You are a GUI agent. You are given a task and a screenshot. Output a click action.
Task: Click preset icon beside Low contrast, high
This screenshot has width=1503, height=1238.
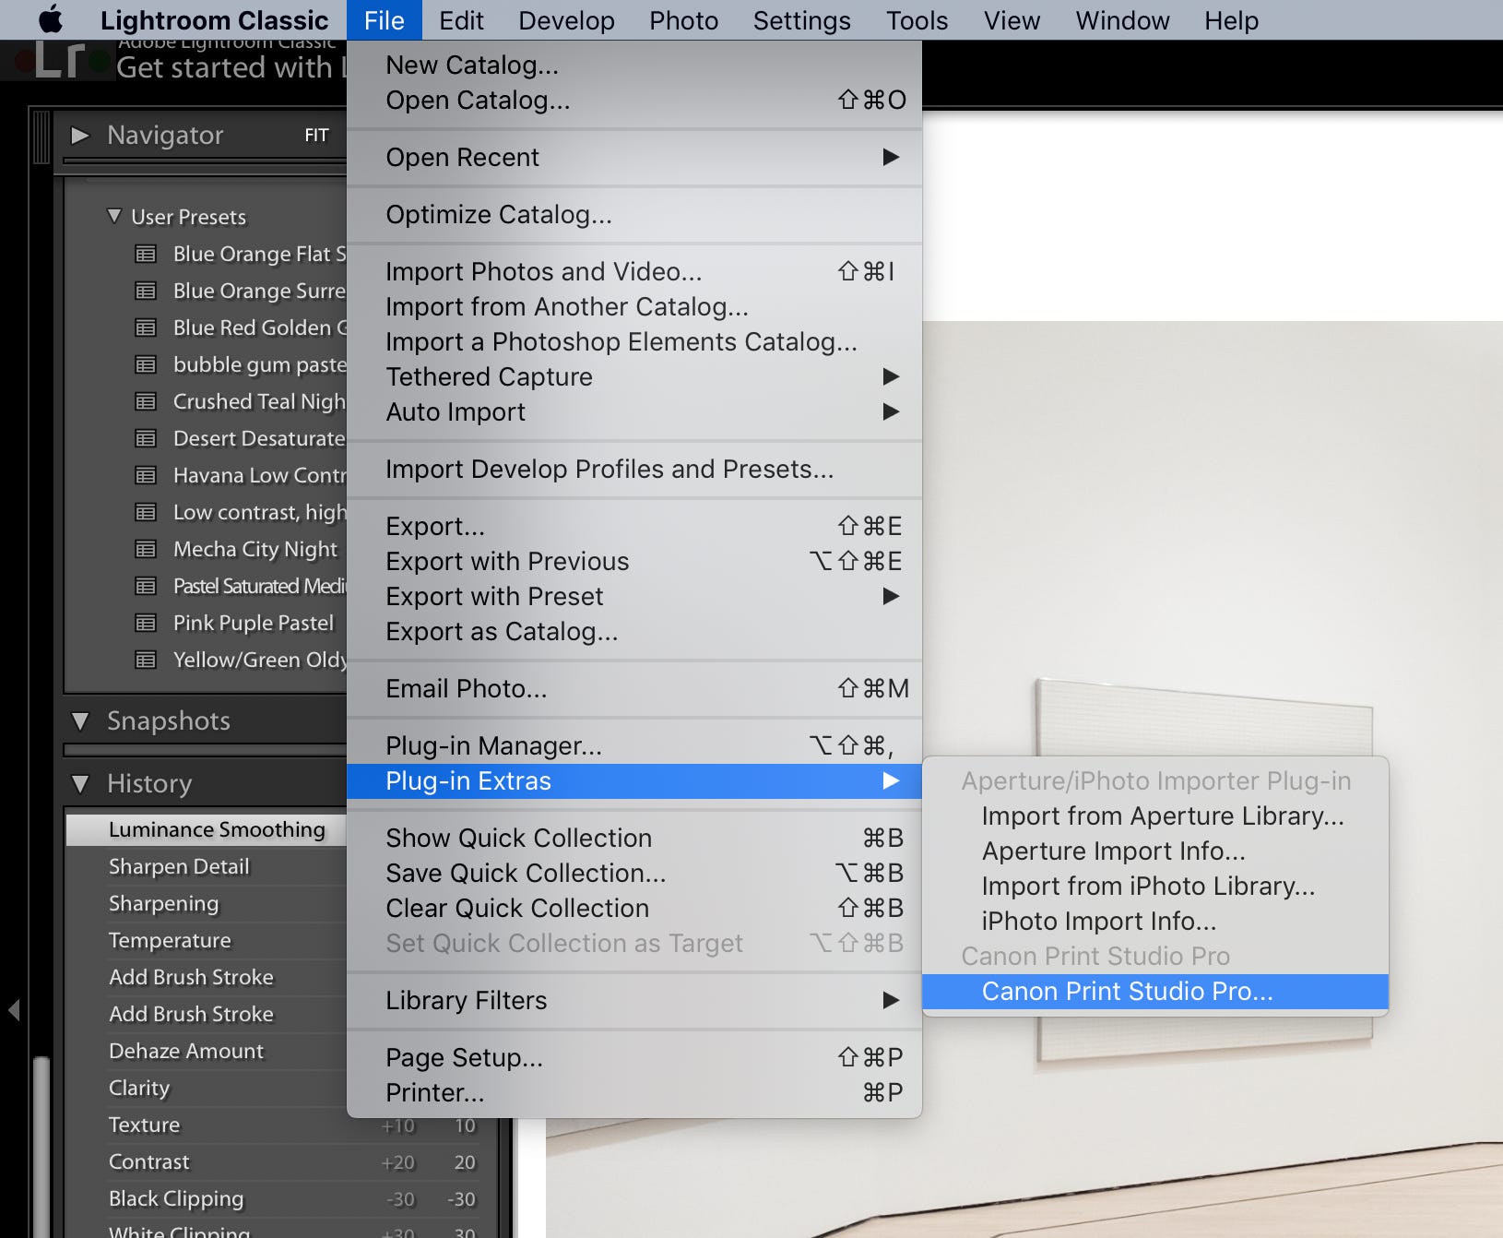point(146,512)
